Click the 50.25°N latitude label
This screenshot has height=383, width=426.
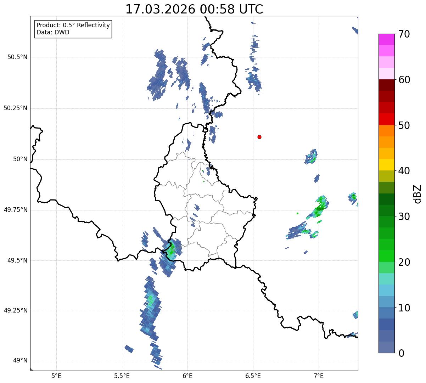coord(16,108)
